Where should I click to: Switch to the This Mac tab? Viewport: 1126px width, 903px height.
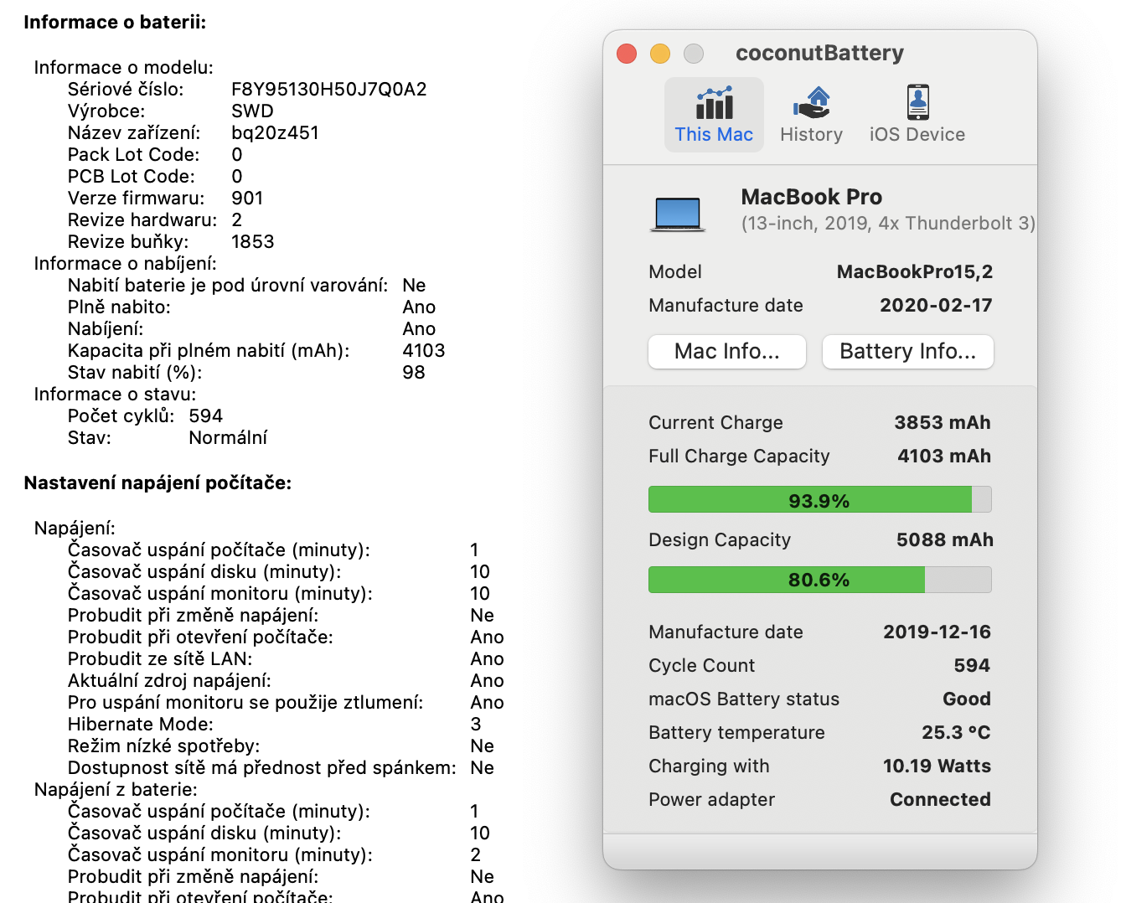pyautogui.click(x=714, y=115)
